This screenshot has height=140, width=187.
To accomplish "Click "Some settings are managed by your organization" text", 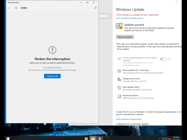I will coord(138,15).
